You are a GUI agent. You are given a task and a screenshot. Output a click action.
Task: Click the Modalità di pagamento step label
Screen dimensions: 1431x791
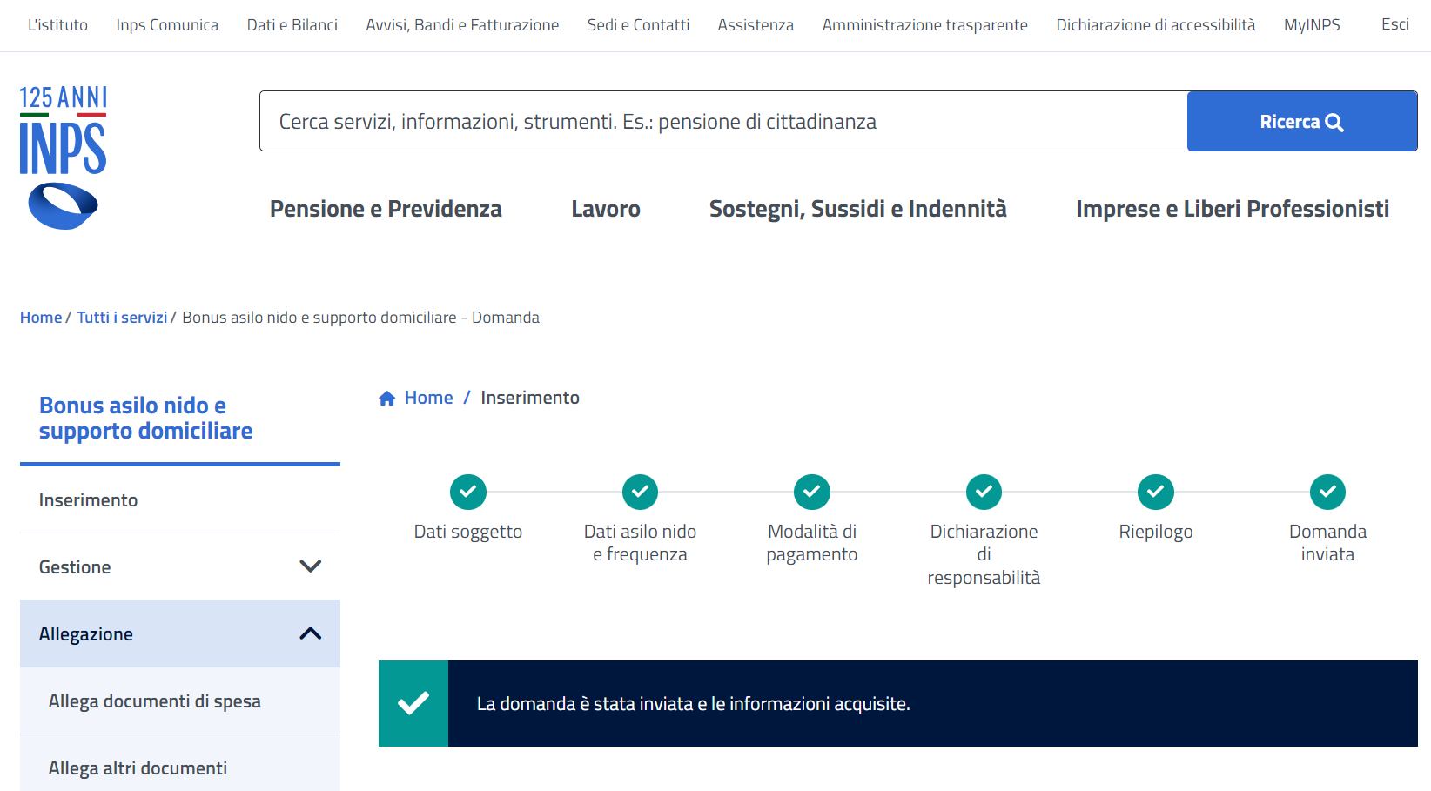812,543
